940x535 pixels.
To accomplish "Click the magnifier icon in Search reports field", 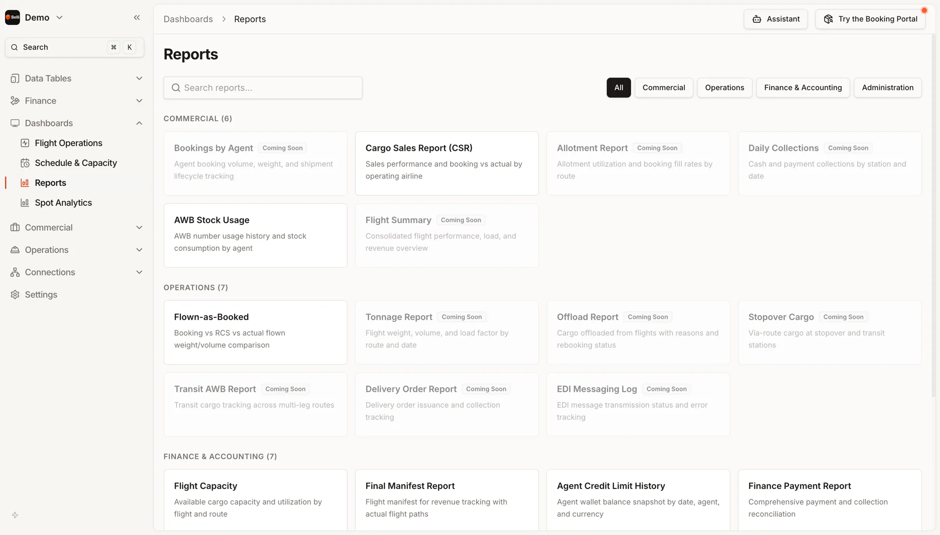I will pyautogui.click(x=176, y=88).
